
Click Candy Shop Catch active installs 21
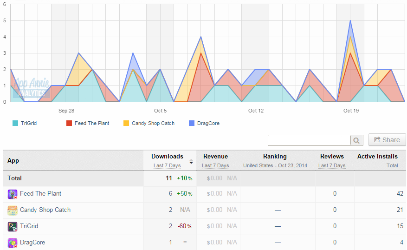click(400, 210)
